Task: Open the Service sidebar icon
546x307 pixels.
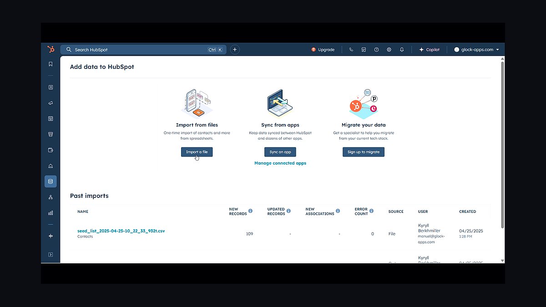Action: tap(51, 166)
